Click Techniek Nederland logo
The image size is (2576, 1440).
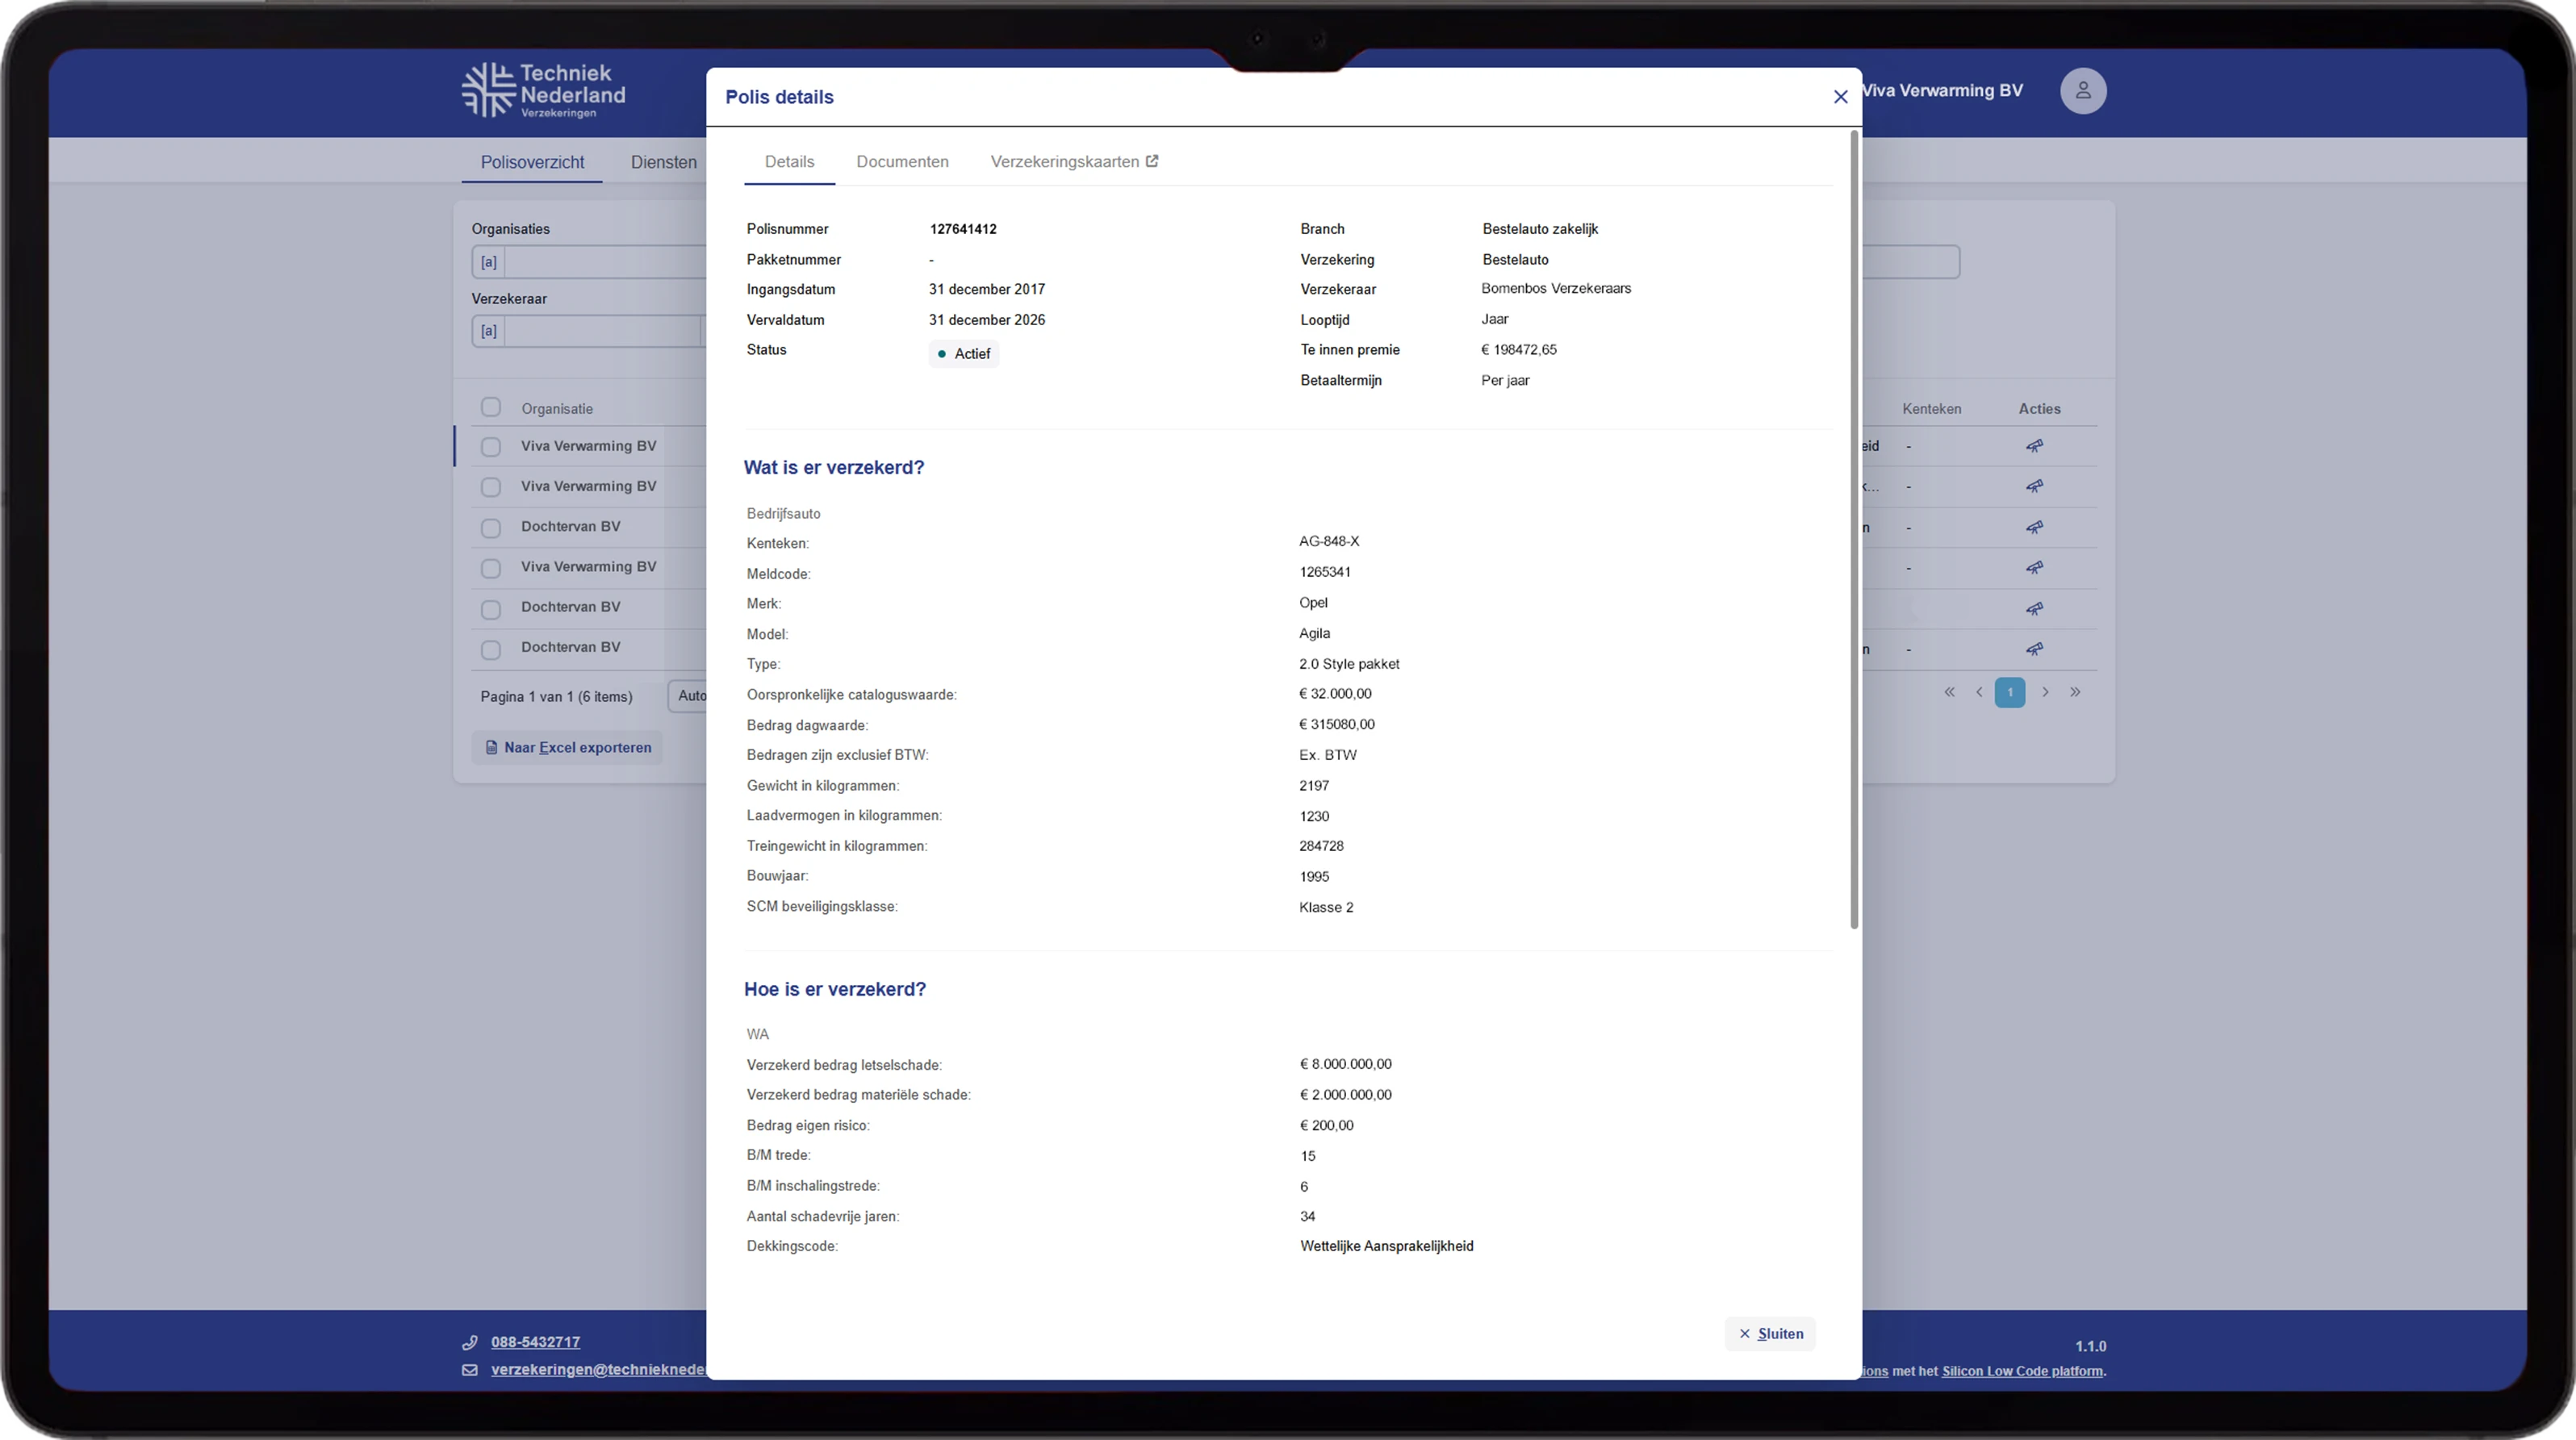(544, 91)
